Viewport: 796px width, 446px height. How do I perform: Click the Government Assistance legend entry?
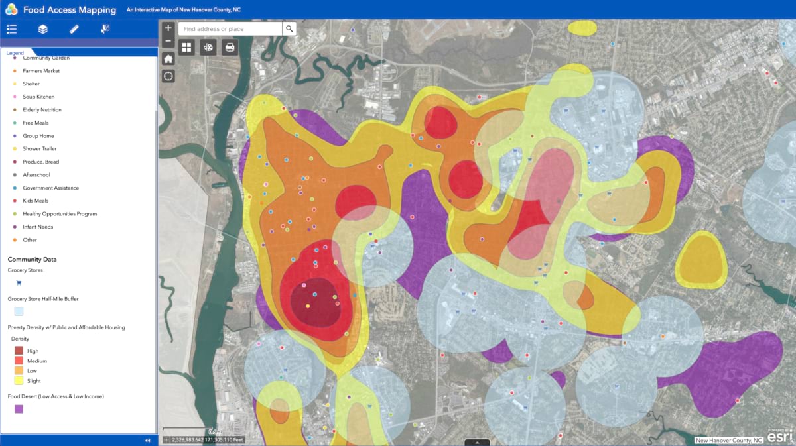pyautogui.click(x=50, y=188)
